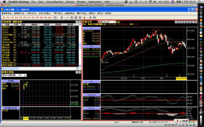The height and width of the screenshot is (127, 204).
Task: Open dropdown arrow beside the monitor icon
Action: (65, 18)
